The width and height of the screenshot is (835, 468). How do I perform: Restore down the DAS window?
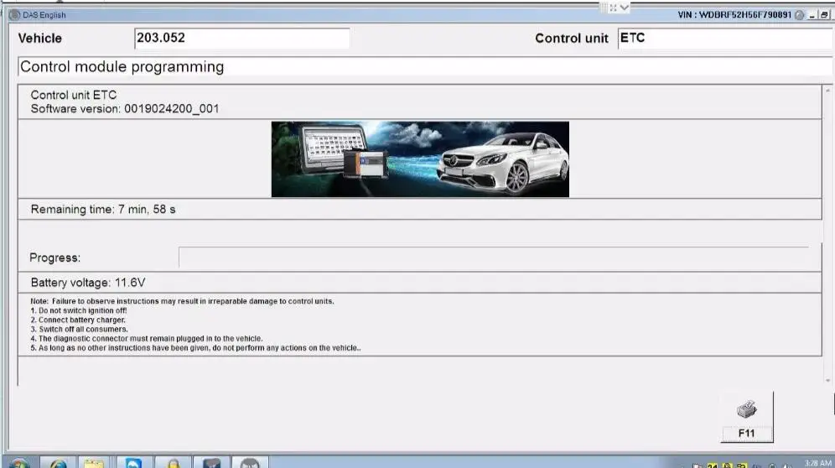tap(824, 15)
